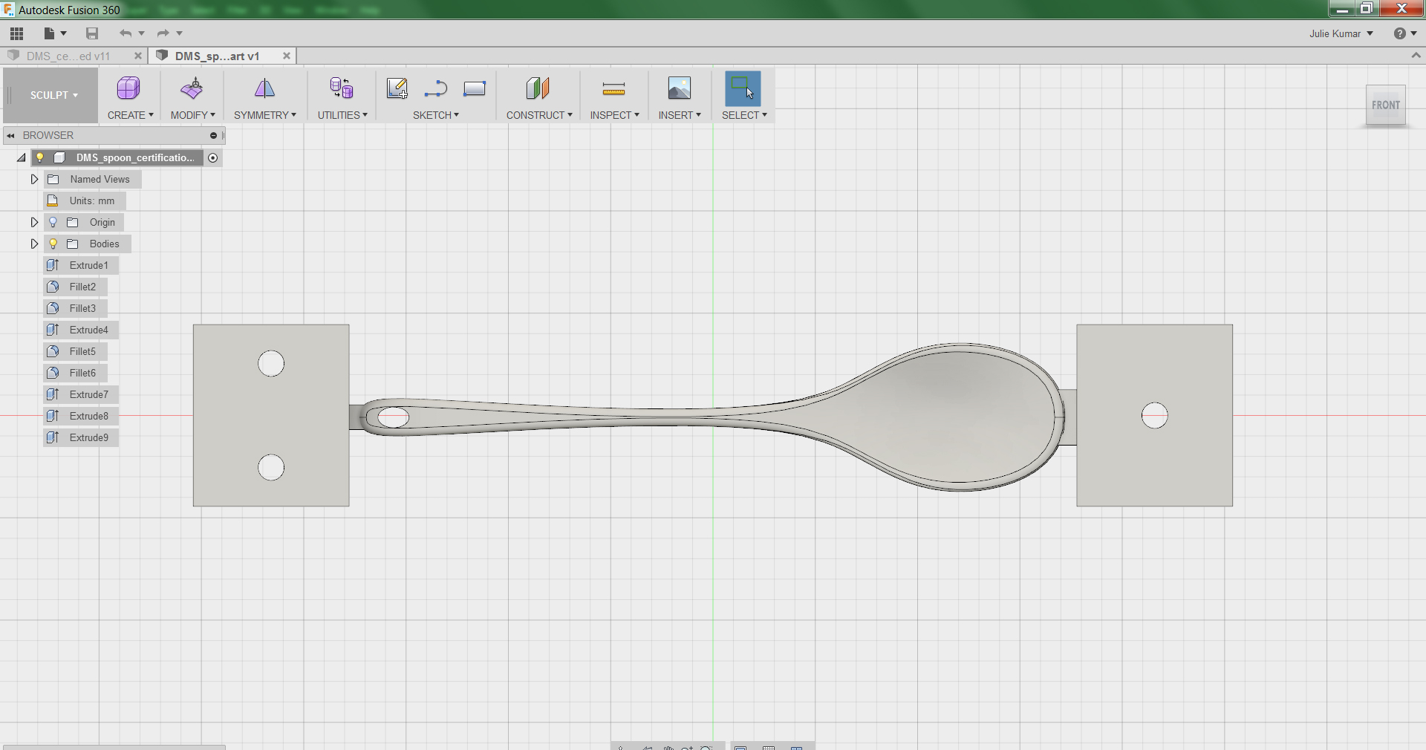The image size is (1426, 750).
Task: Expand the Bodies folder
Action: click(x=34, y=244)
